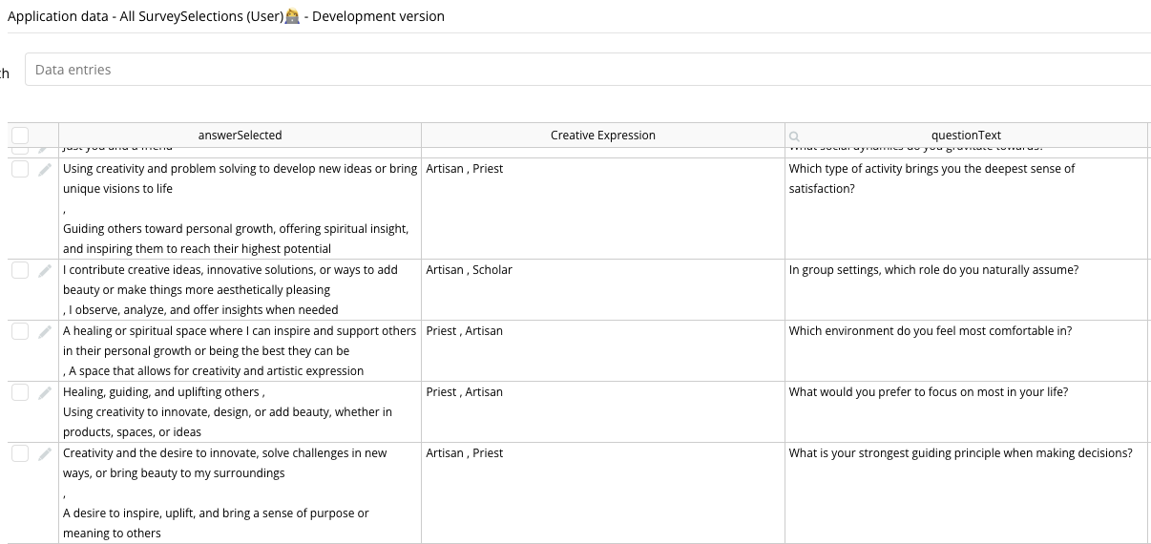The width and height of the screenshot is (1151, 544).
Task: Check the 'Healing, guiding, and uplifting others' row
Action: click(x=20, y=392)
